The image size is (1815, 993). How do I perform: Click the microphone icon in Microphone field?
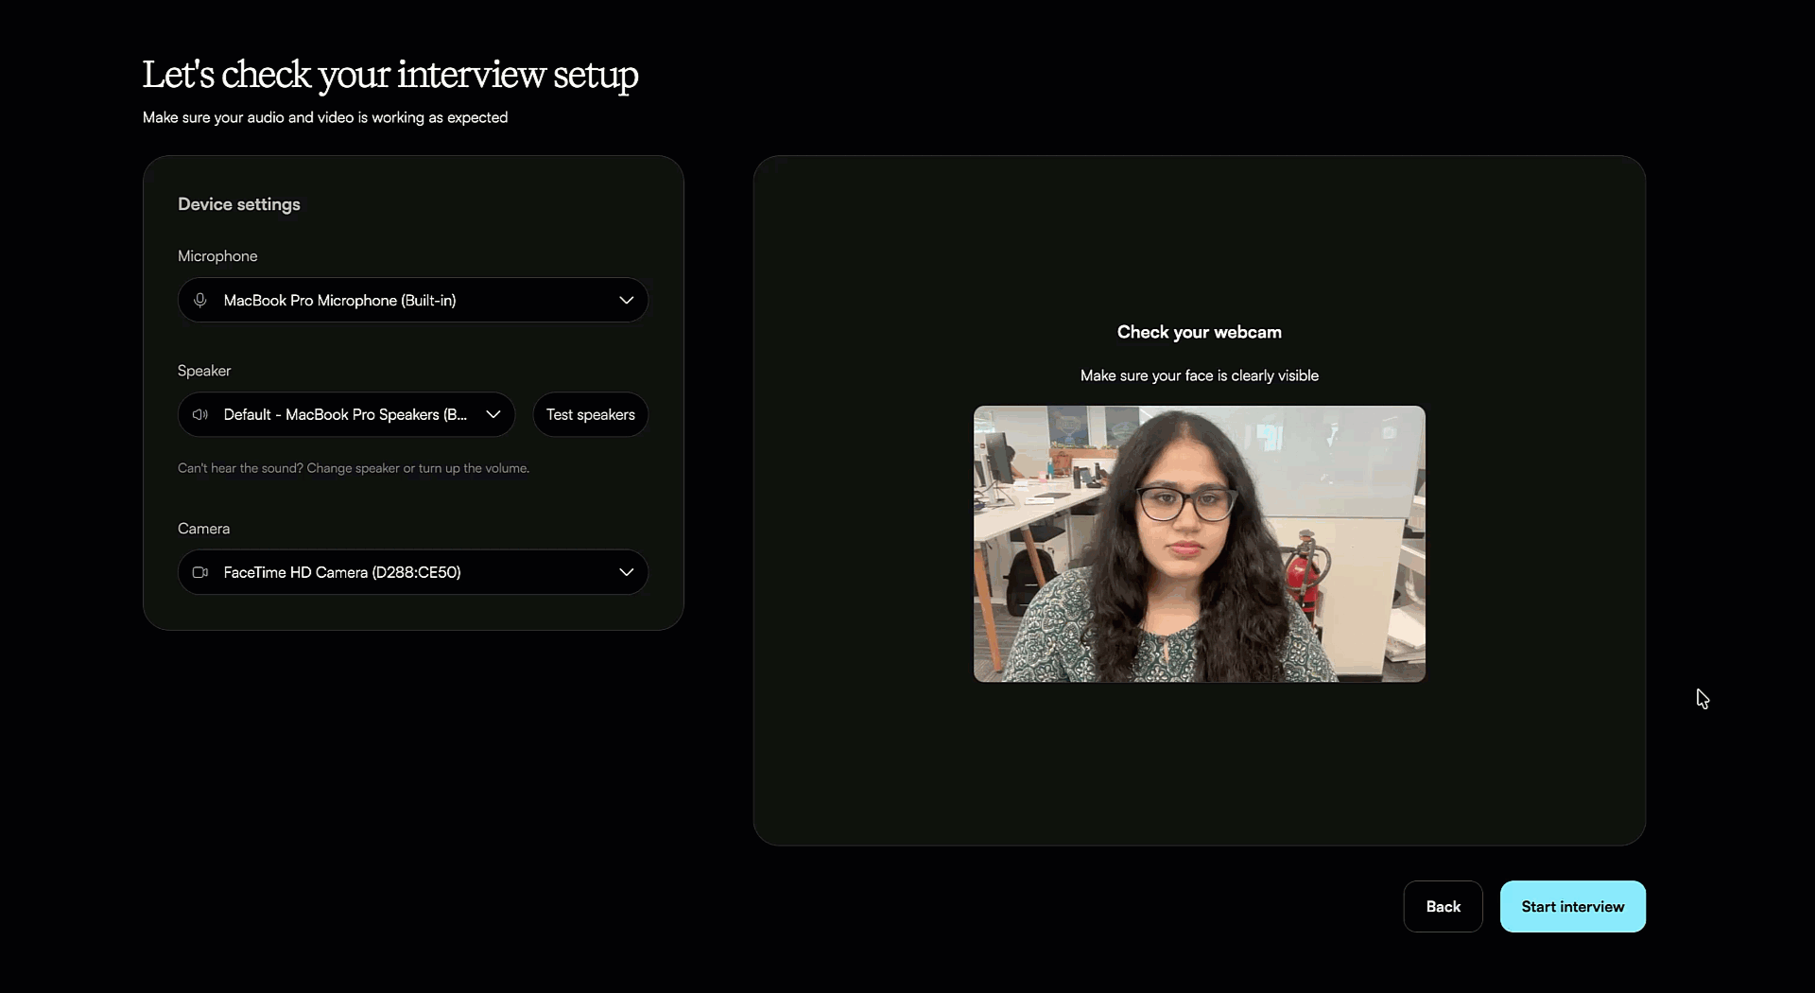pos(200,300)
